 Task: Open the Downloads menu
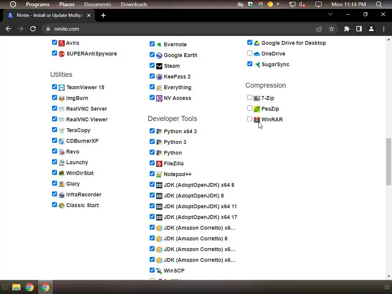(x=134, y=4)
